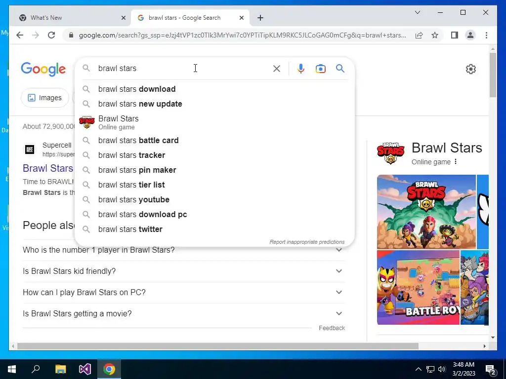Expand How can I play Brawl Stars on PC
This screenshot has width=506, height=379.
[x=184, y=292]
